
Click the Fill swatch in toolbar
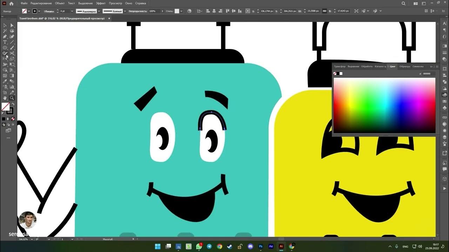pyautogui.click(x=6, y=107)
